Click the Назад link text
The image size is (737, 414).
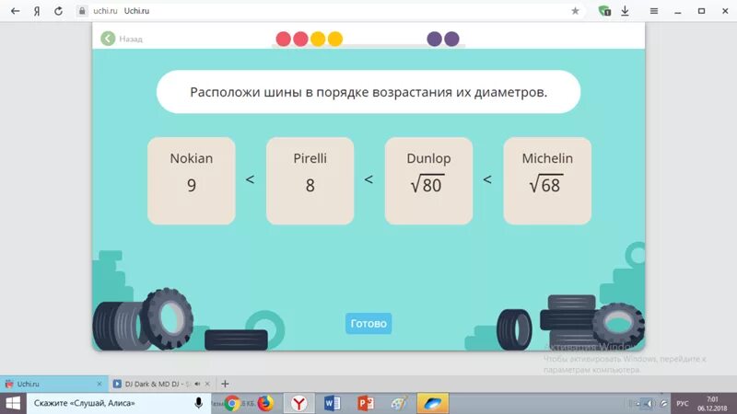(x=131, y=39)
